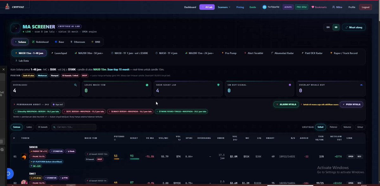The width and height of the screenshot is (380, 186).
Task: Open the fefbbe9d account menu
Action: [x=271, y=7]
